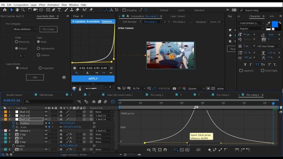Adjust the timeline zoom slider at bottom
The image size is (283, 159).
[125, 155]
